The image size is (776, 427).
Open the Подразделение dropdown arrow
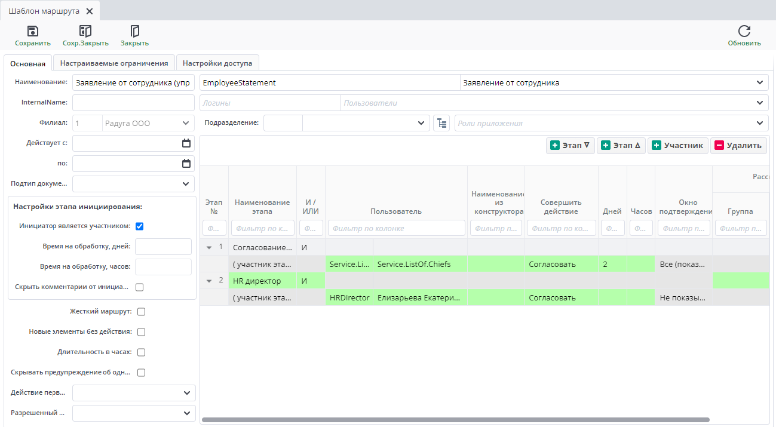421,123
